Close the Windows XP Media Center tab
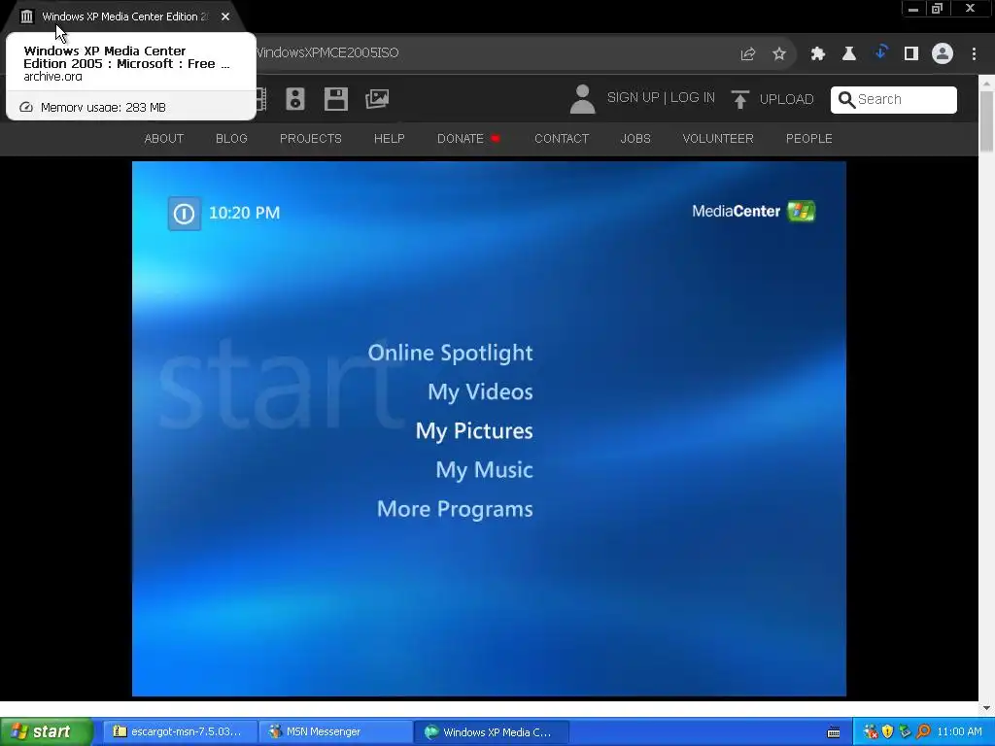This screenshot has width=995, height=746. 225,17
